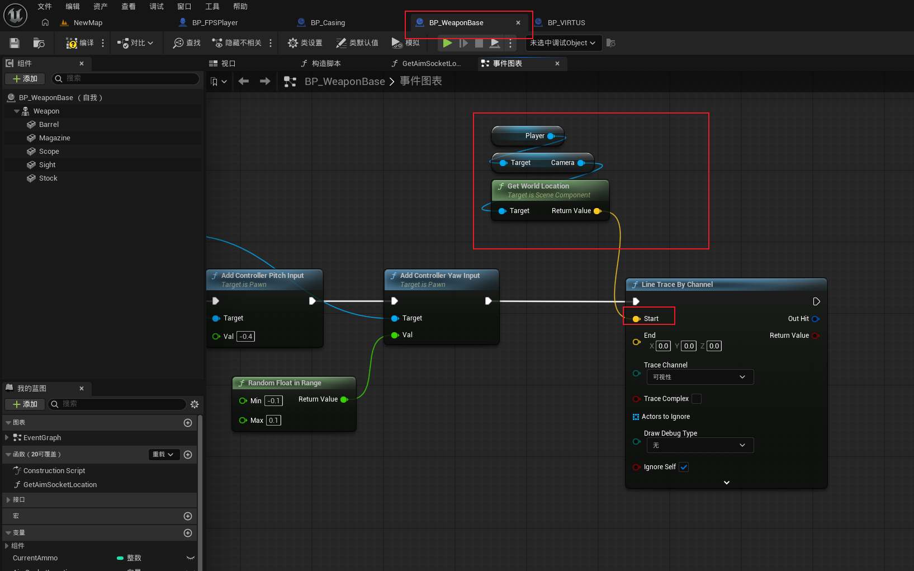Add a new function with plus icon
This screenshot has height=571, width=914.
(x=188, y=455)
